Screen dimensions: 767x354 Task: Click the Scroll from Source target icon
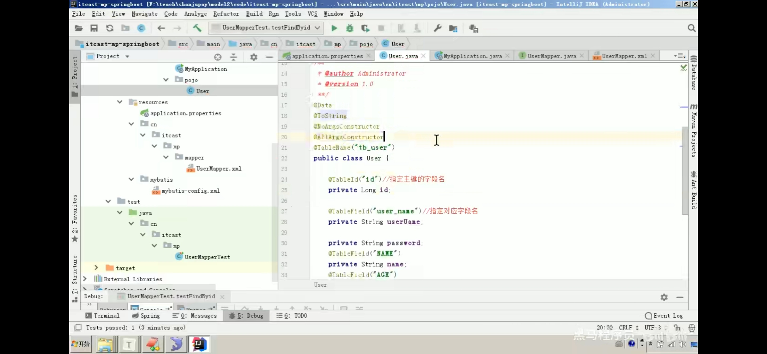coord(218,57)
